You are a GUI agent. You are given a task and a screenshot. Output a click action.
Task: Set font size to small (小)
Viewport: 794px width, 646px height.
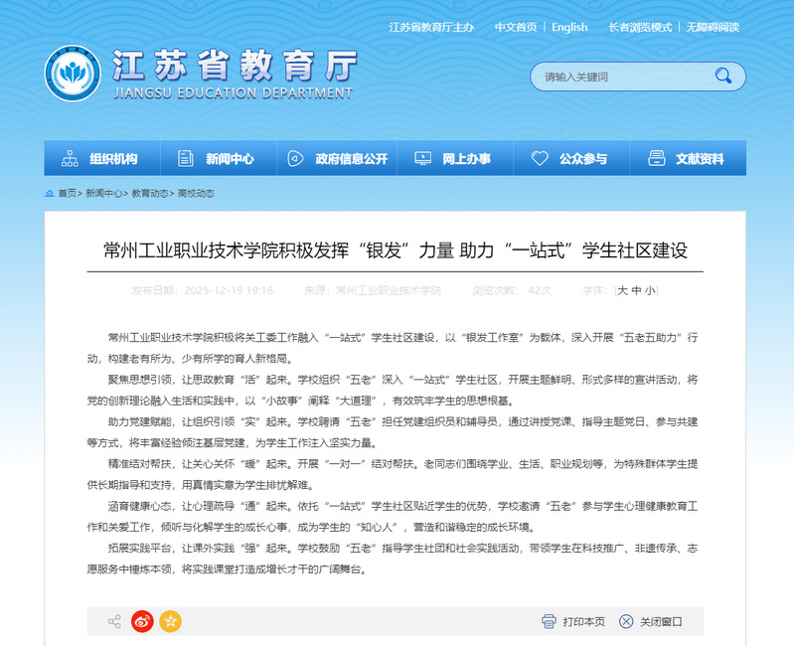(x=650, y=290)
